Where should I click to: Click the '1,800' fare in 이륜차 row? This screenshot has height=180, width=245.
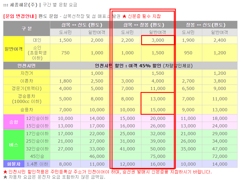pyautogui.click(x=65, y=81)
